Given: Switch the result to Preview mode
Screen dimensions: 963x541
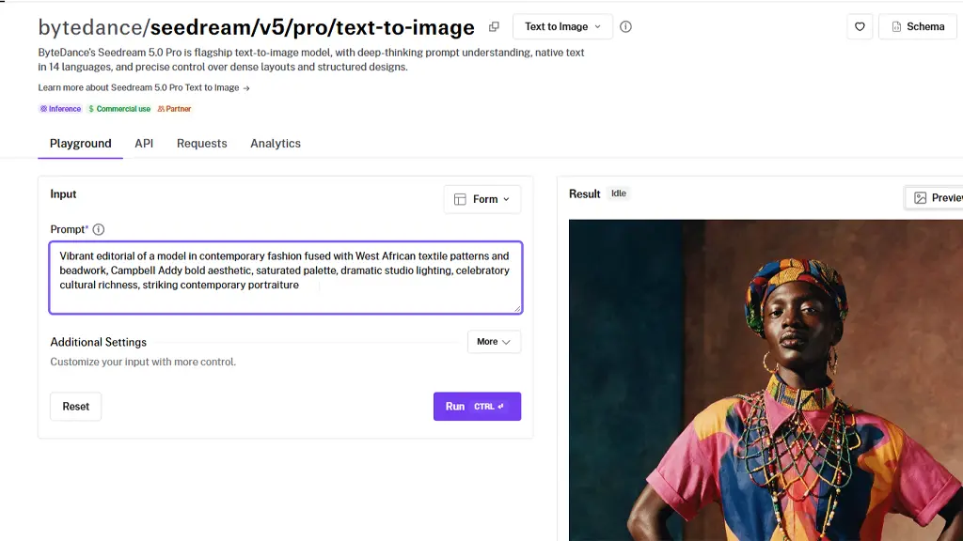Looking at the screenshot, I should (936, 197).
